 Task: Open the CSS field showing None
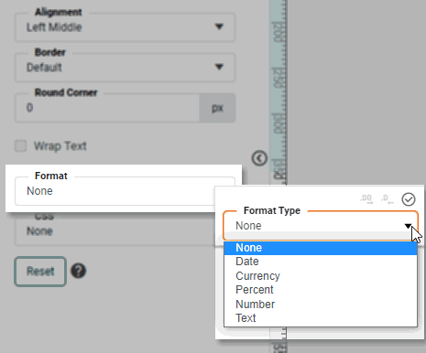(x=115, y=230)
